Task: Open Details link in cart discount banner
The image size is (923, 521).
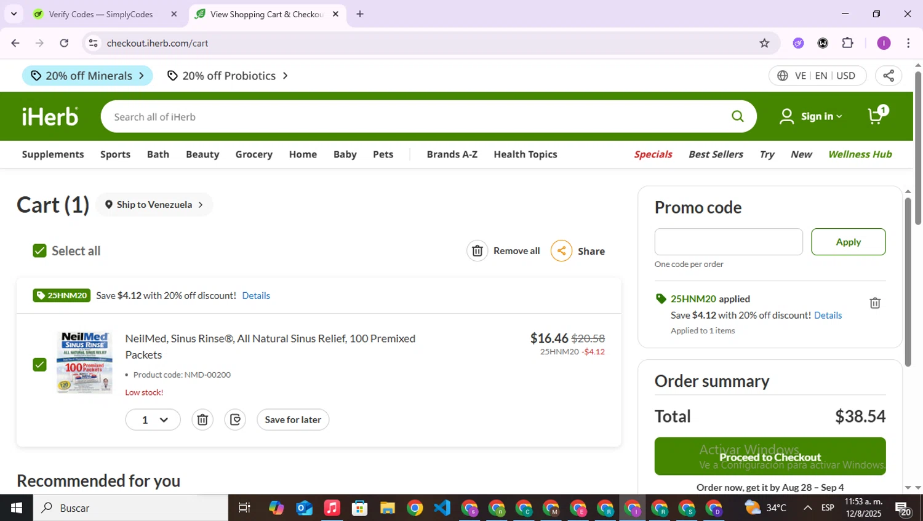Action: tap(256, 295)
